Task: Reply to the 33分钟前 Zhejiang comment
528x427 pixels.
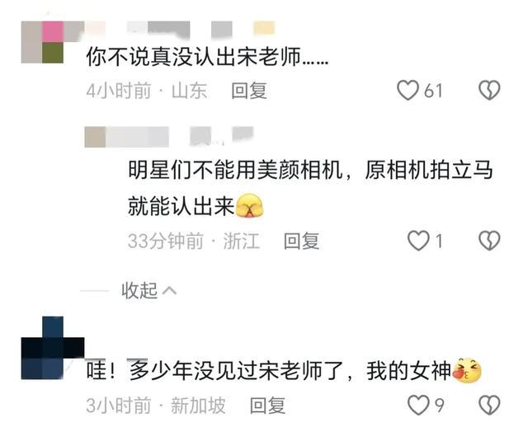Action: [301, 241]
